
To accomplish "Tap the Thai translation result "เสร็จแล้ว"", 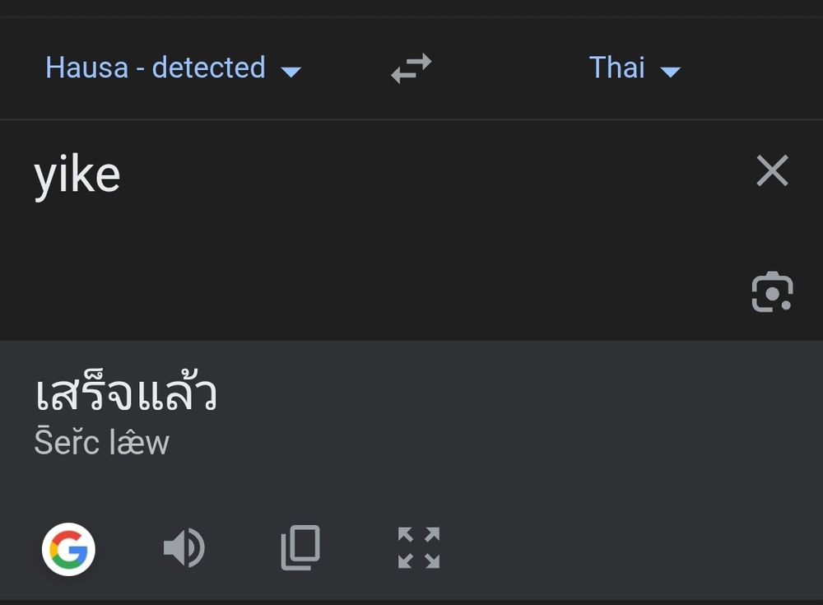I will pos(125,393).
